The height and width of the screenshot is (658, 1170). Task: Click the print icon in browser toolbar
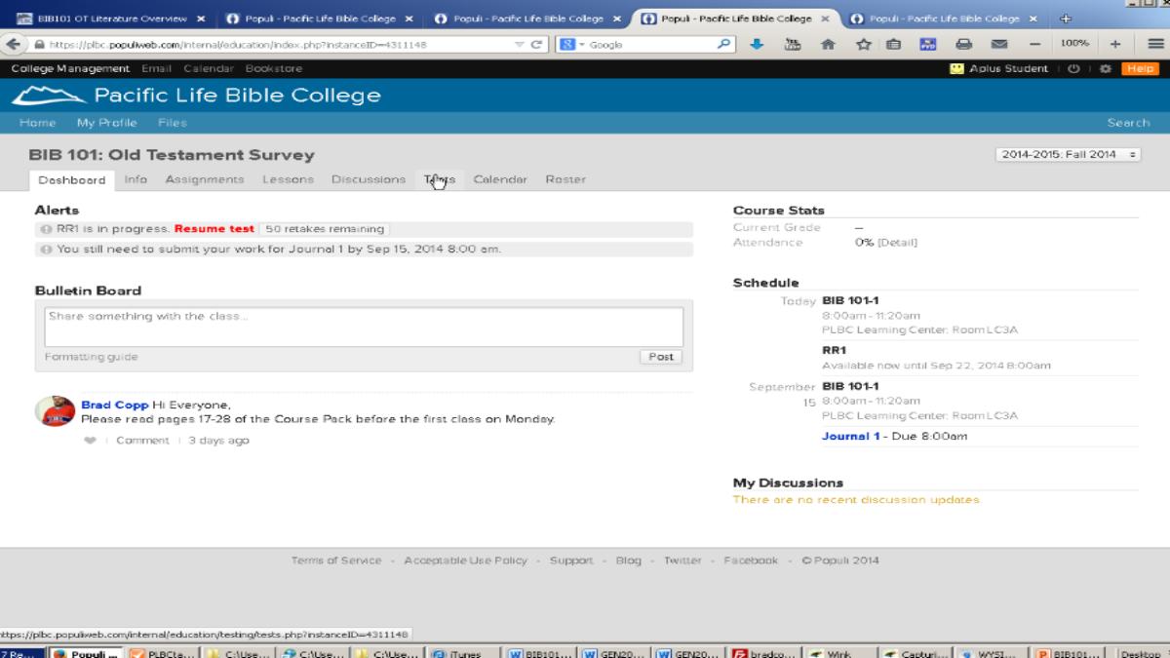click(963, 45)
